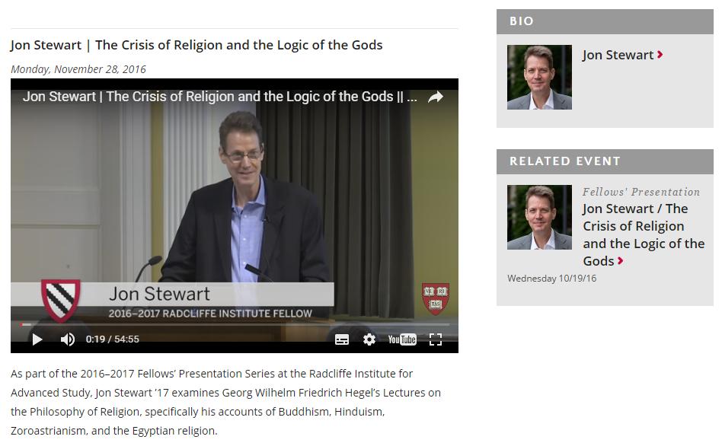The height and width of the screenshot is (446, 722).
Task: Click the 0:19 / 54:55 time display
Action: [x=112, y=339]
